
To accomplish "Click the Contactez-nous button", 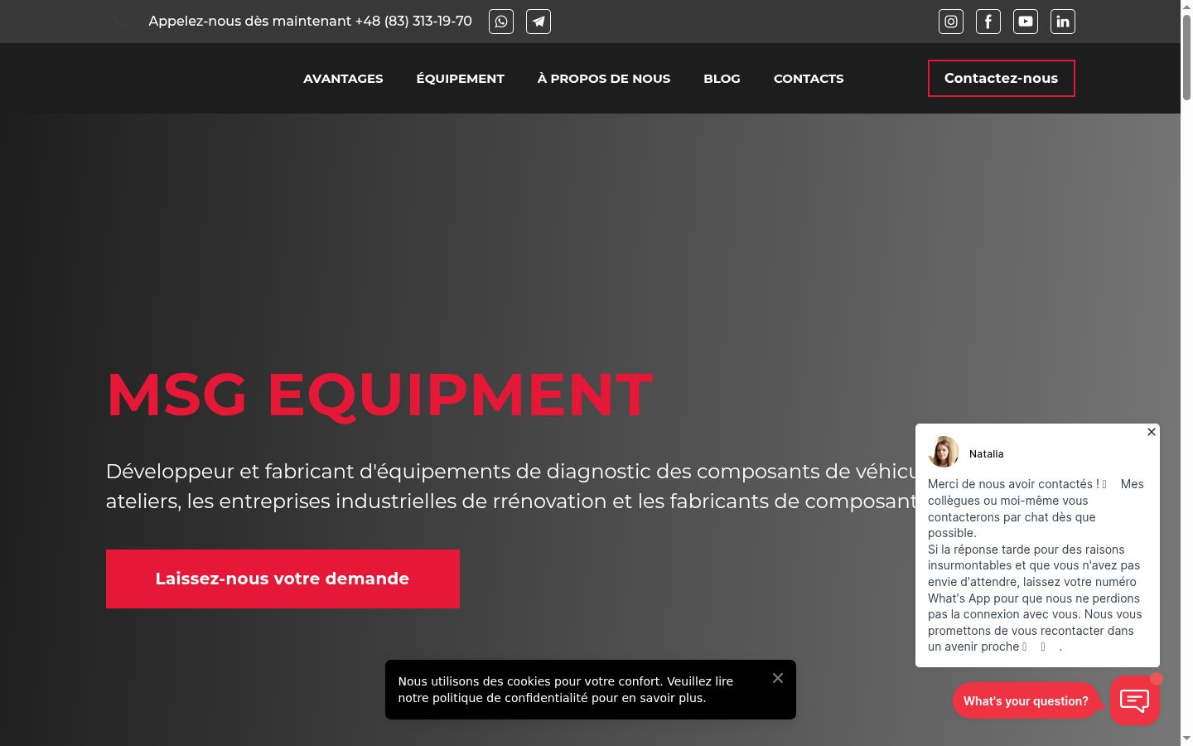I will 1002,78.
